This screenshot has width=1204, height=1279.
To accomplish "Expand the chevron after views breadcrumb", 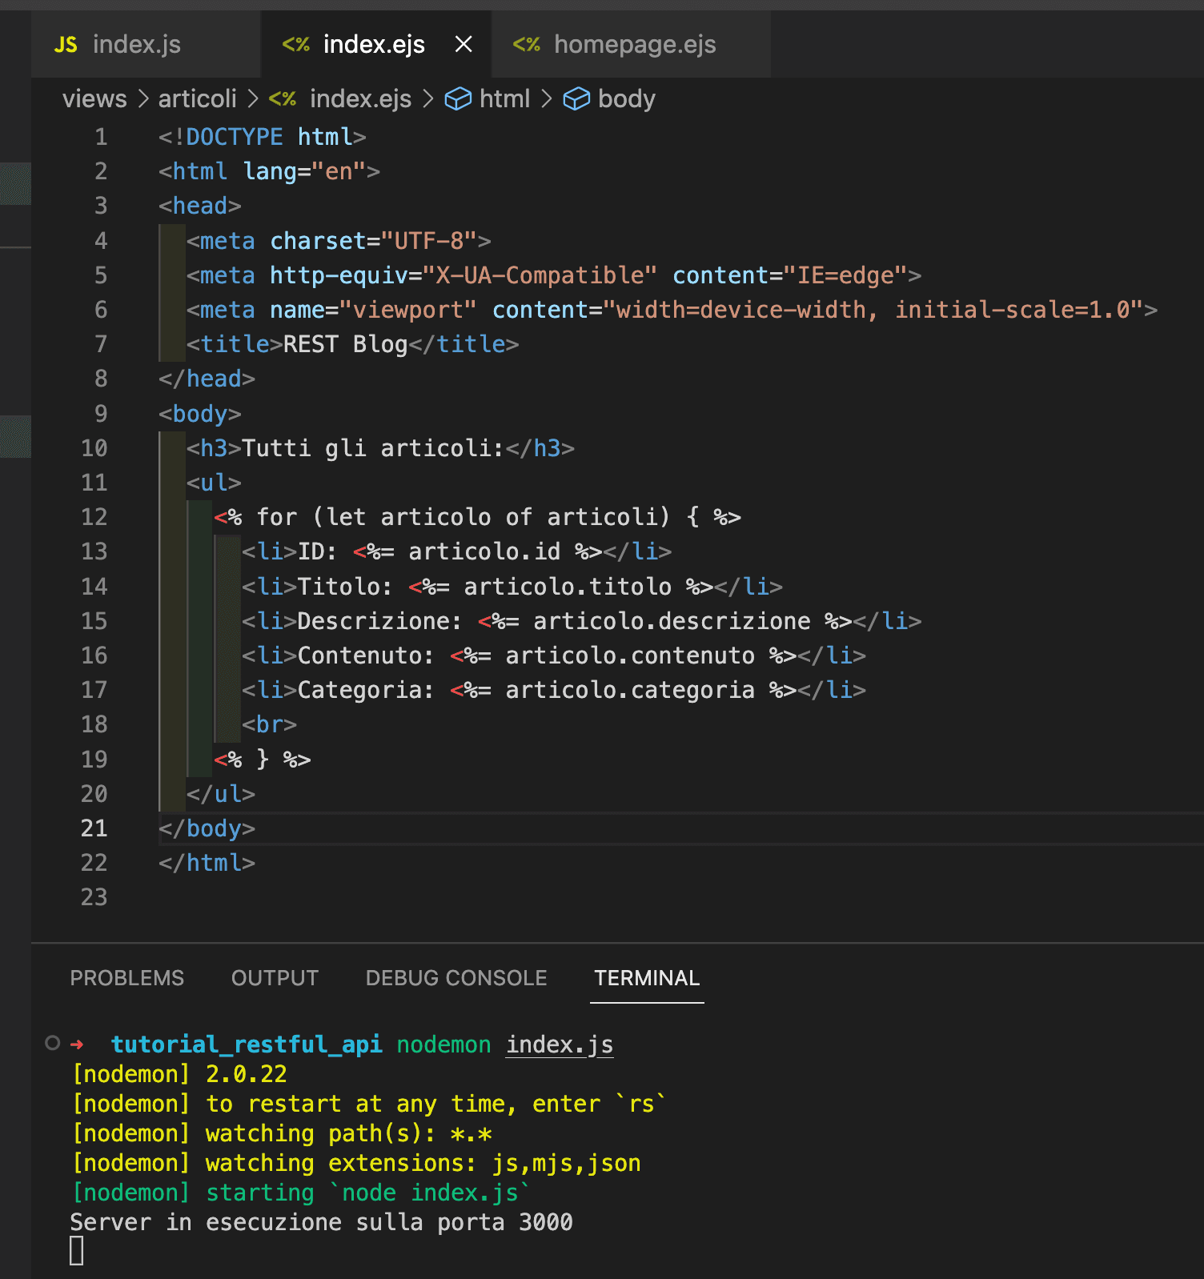I will click(143, 98).
